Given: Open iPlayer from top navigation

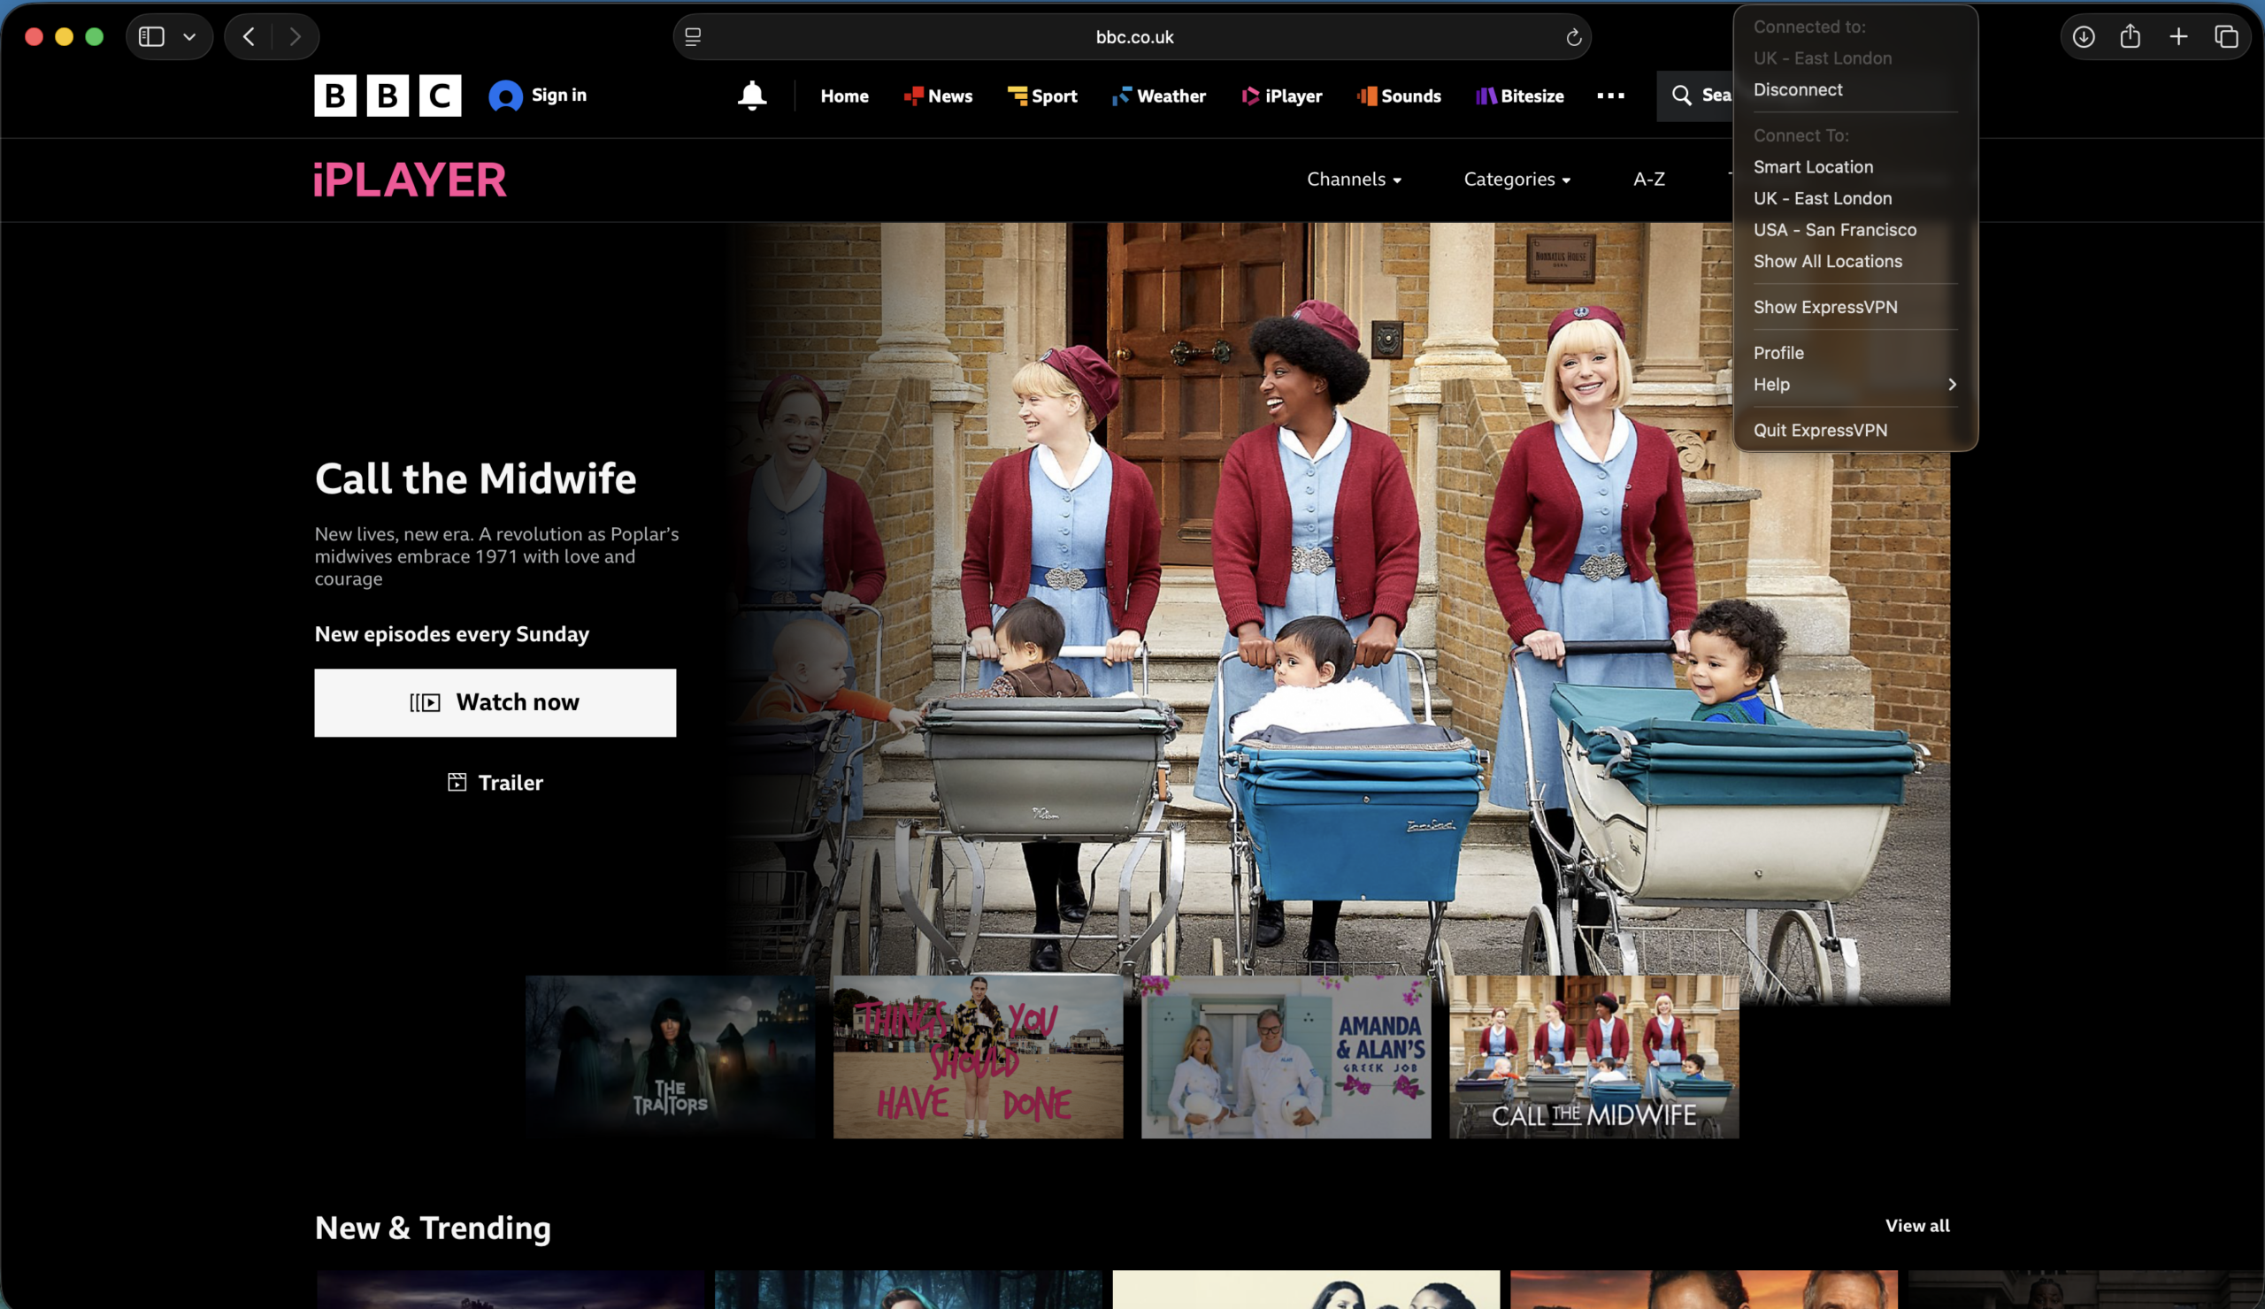Looking at the screenshot, I should click(1282, 96).
